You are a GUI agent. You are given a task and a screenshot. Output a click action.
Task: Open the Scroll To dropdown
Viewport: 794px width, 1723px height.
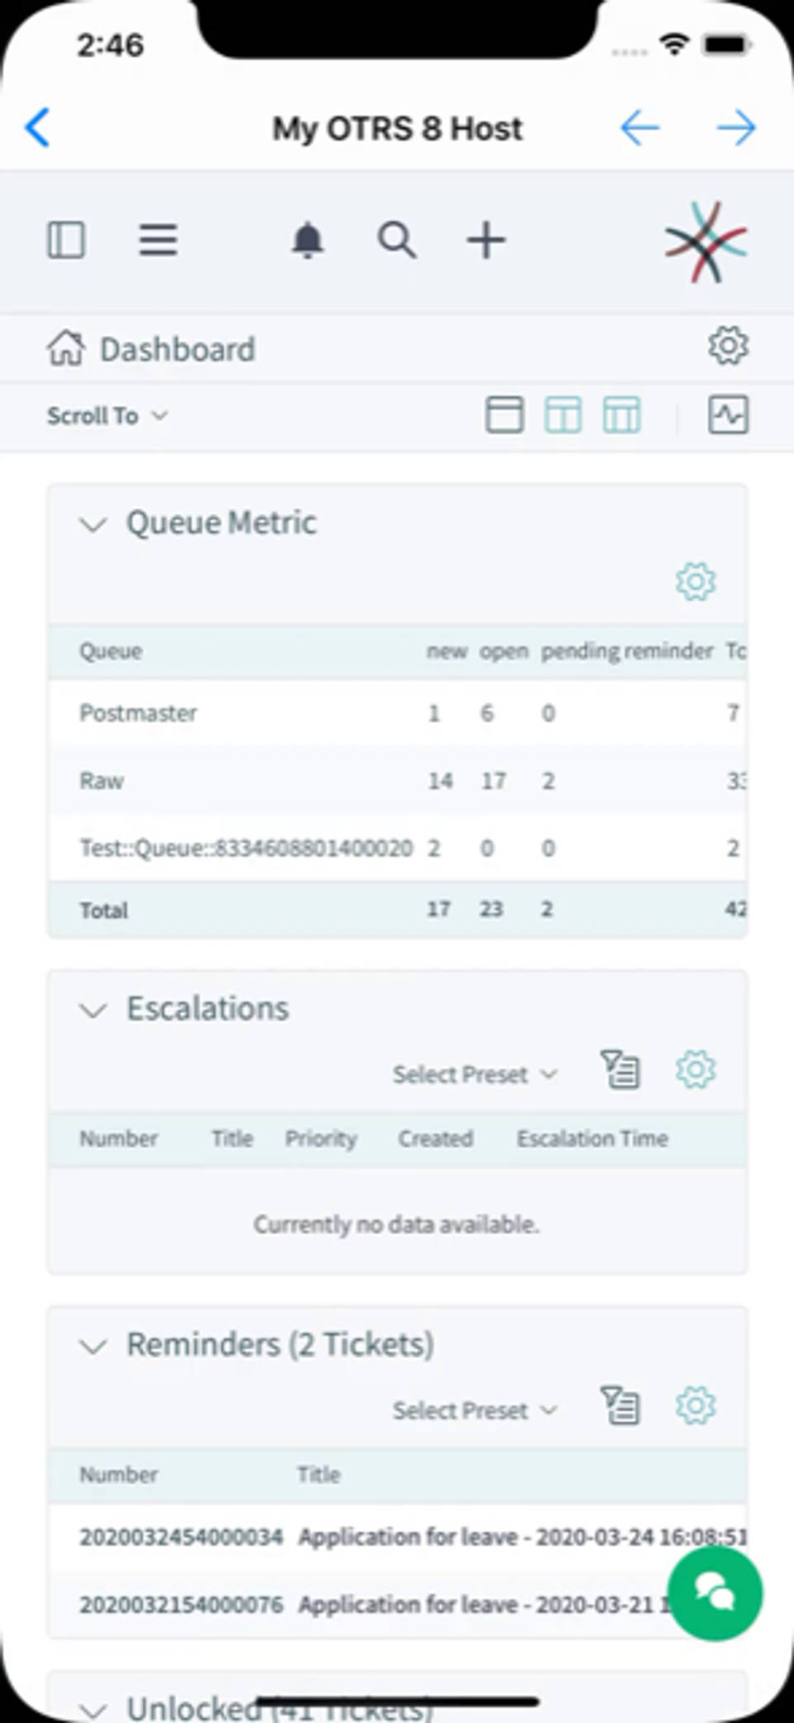pyautogui.click(x=107, y=415)
